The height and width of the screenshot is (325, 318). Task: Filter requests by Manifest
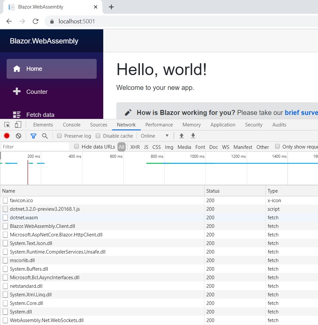point(243,147)
